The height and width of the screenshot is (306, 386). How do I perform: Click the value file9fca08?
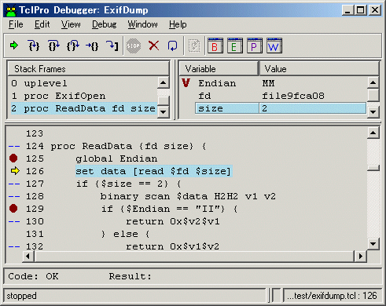293,96
